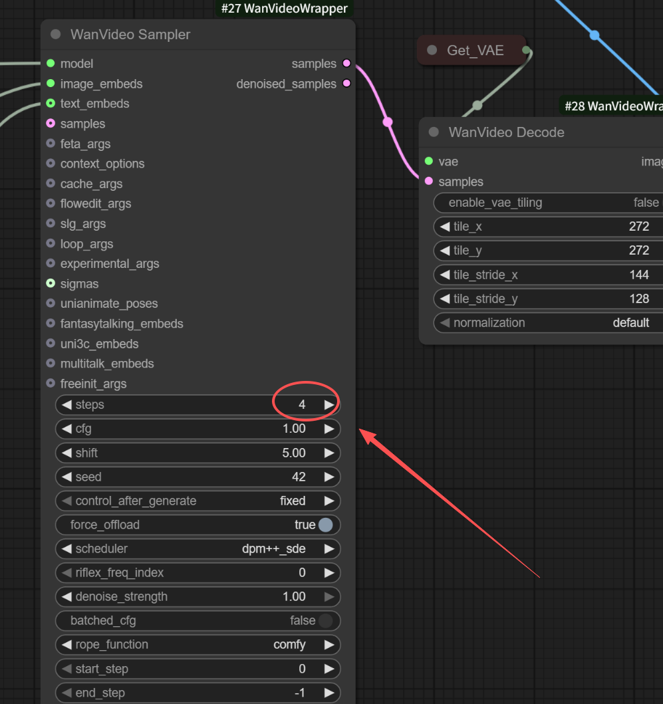The image size is (663, 704).
Task: Collapse the WanVideo Decode node via its dot
Action: click(x=434, y=132)
